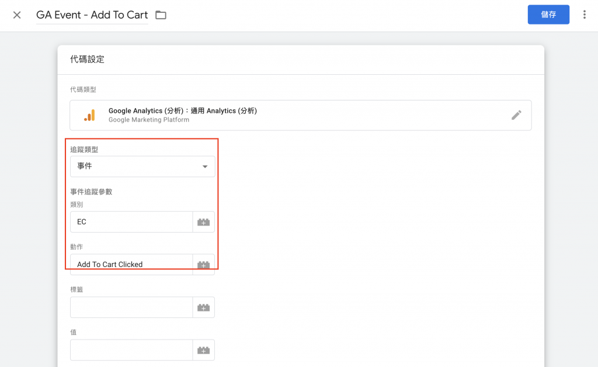Click the 事件追蹤參數 label
This screenshot has width=598, height=367.
[x=91, y=192]
